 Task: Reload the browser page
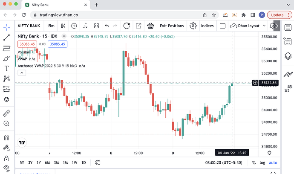point(23,15)
